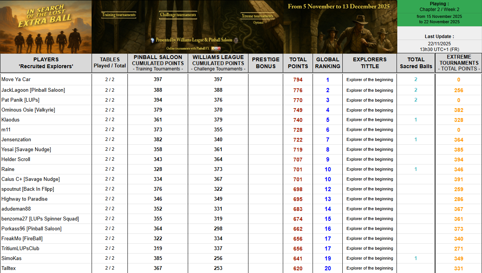Click the Sacred Balls count for Jensenzation
Screen dimensions: 482x273
(416, 140)
